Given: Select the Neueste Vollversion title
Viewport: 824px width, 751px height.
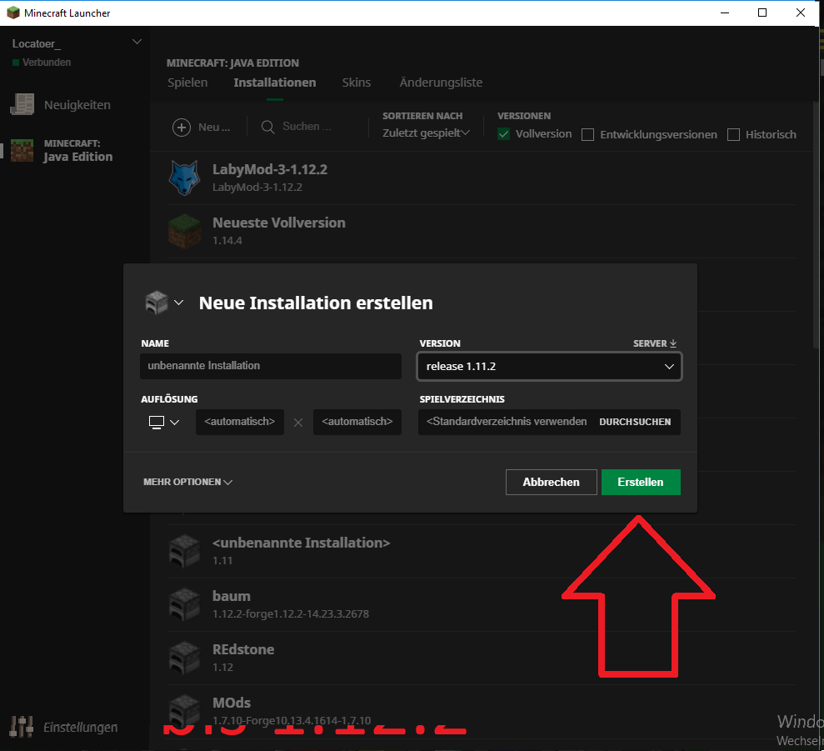Looking at the screenshot, I should point(279,223).
